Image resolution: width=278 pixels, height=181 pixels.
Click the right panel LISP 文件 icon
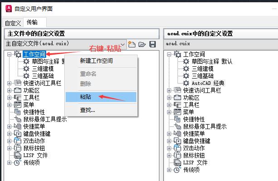(177, 162)
